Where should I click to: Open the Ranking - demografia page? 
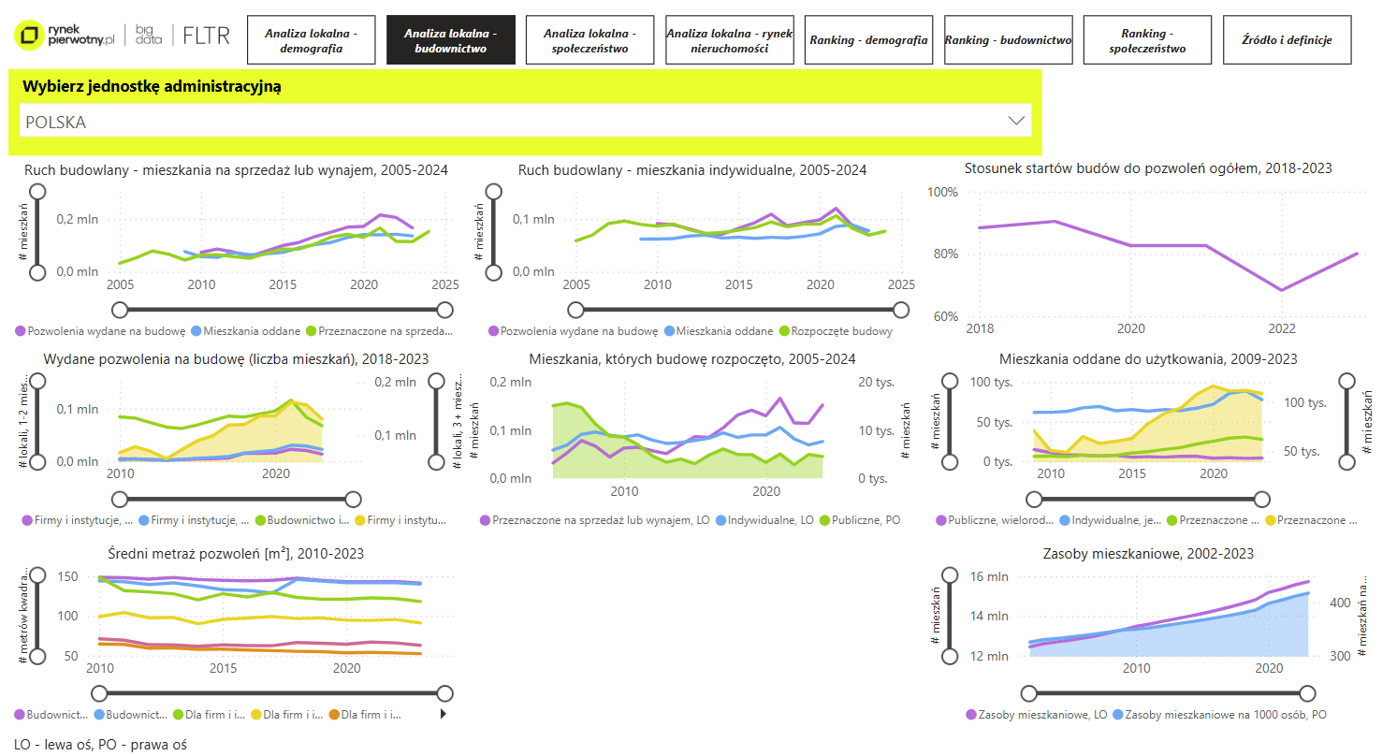pyautogui.click(x=869, y=40)
